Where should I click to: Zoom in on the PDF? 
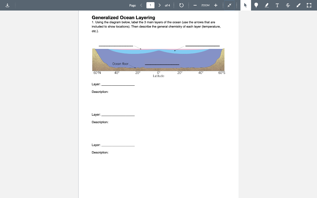[216, 5]
